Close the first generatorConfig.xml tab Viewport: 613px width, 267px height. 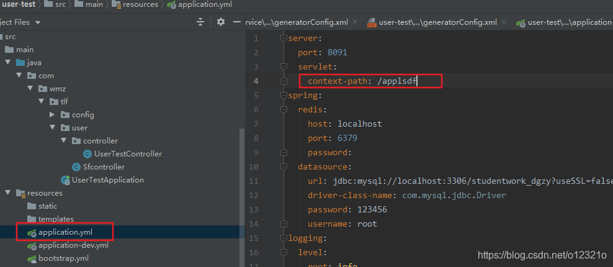coord(355,22)
